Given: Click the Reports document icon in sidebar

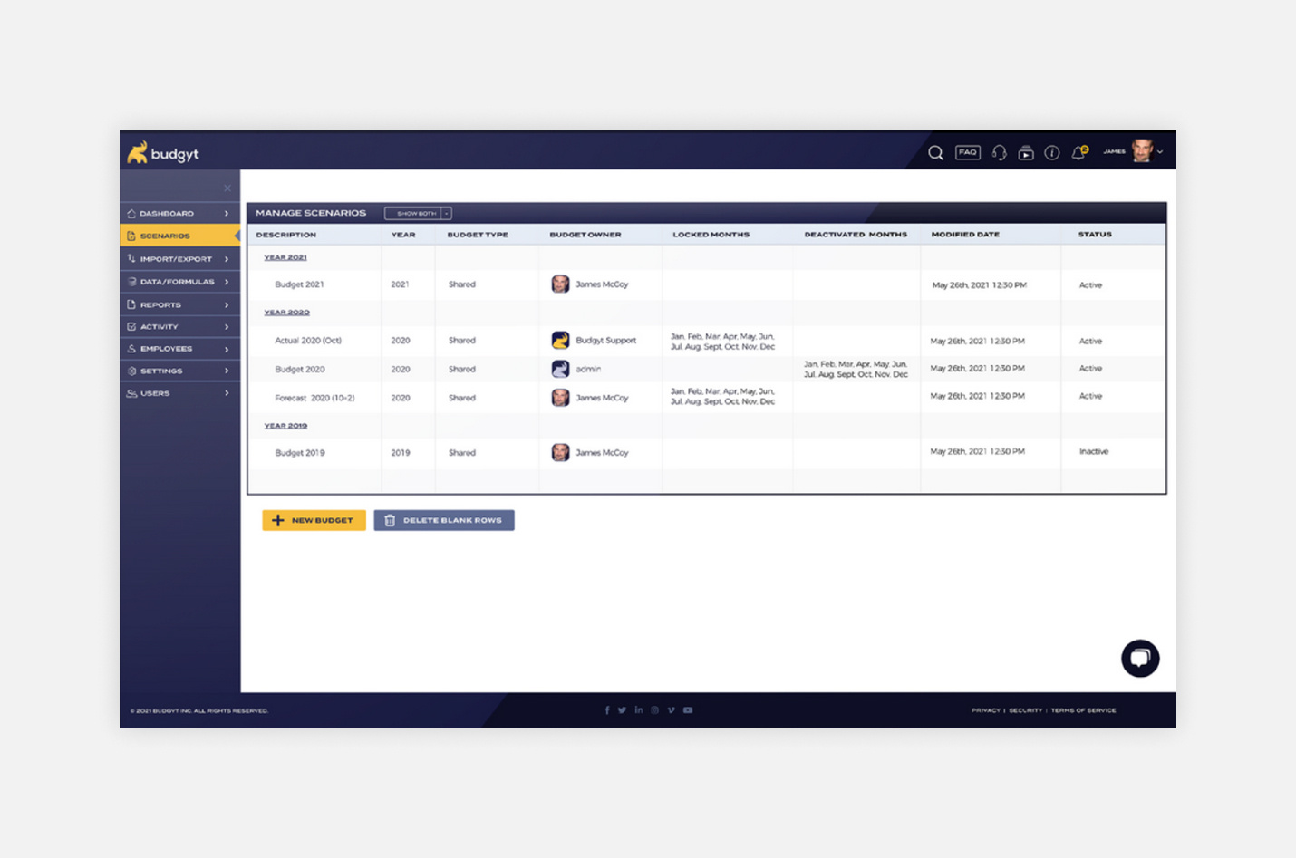Looking at the screenshot, I should tap(132, 304).
